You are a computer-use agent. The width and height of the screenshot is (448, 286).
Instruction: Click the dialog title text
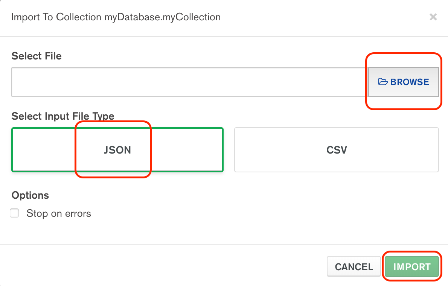(x=116, y=17)
